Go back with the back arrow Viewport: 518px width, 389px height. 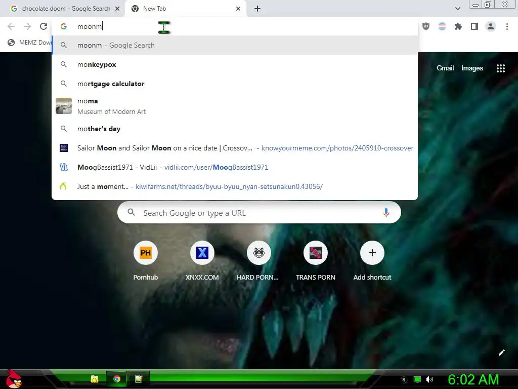pos(11,26)
